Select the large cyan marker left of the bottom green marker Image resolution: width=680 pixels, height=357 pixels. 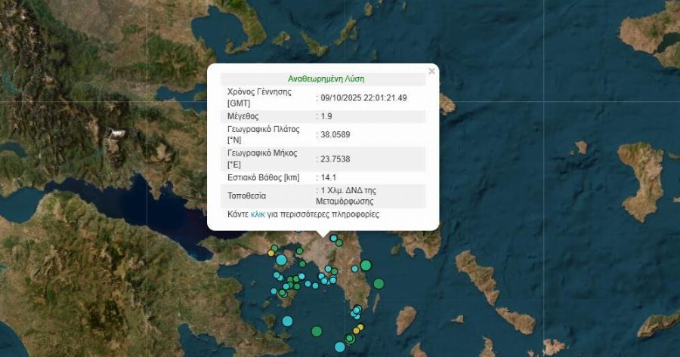click(287, 322)
